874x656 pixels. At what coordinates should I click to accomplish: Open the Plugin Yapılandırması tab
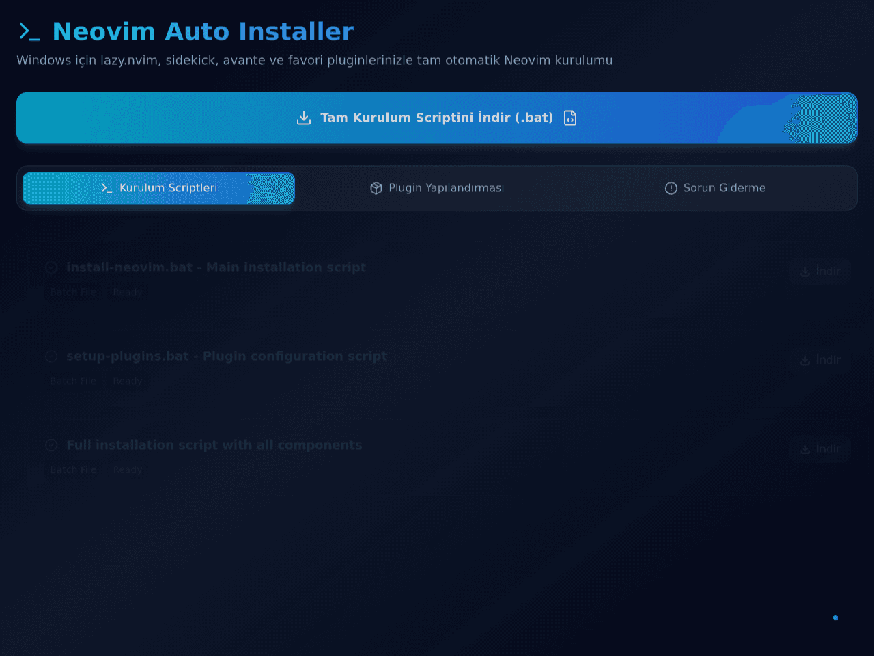click(437, 188)
